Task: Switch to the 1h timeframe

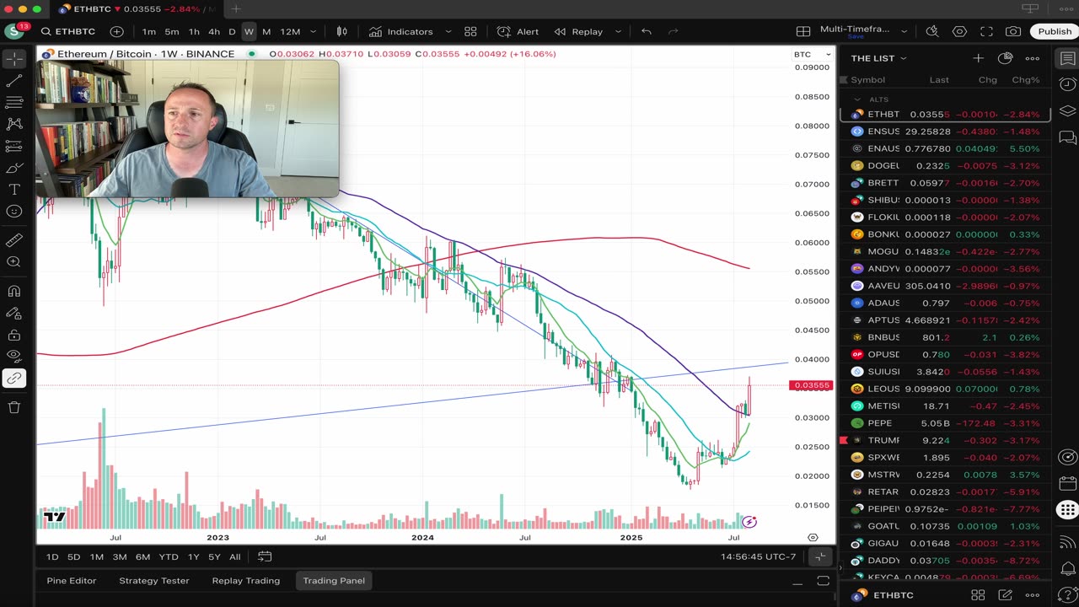Action: pos(194,31)
